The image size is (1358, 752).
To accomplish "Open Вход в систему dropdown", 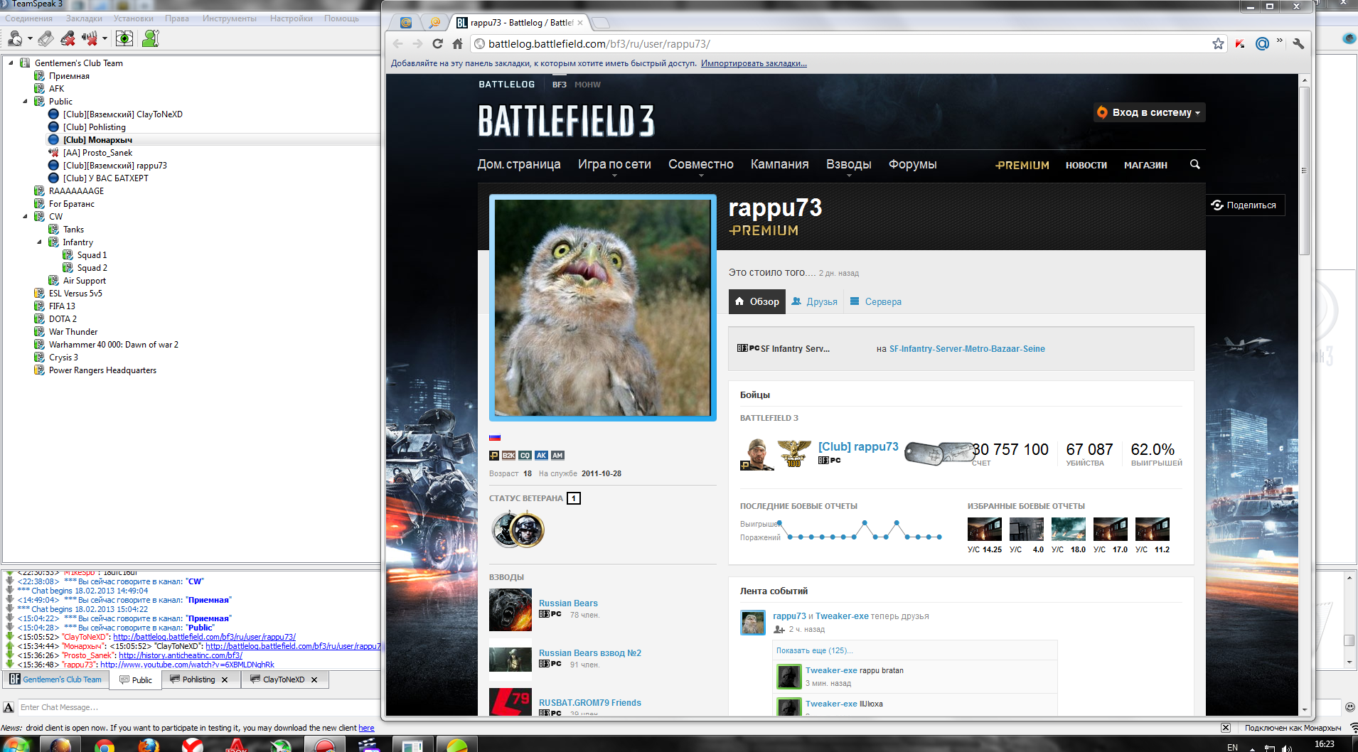I will (1149, 112).
